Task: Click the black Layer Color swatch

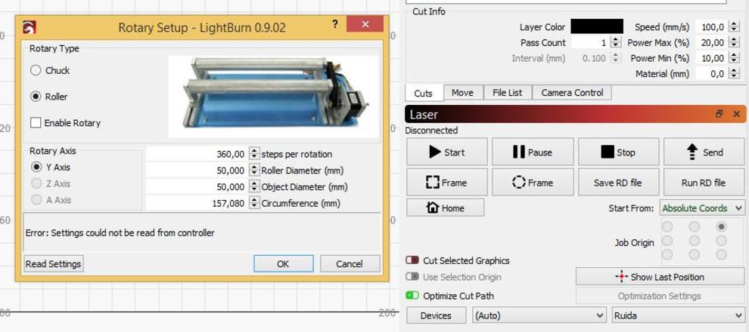Action: pyautogui.click(x=597, y=26)
